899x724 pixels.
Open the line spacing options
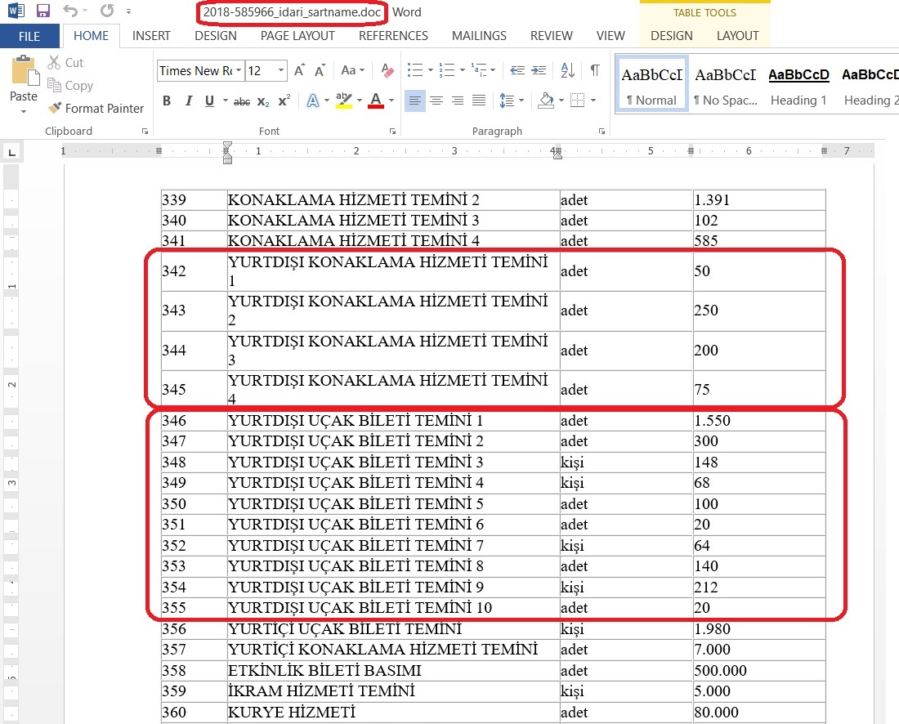click(521, 101)
